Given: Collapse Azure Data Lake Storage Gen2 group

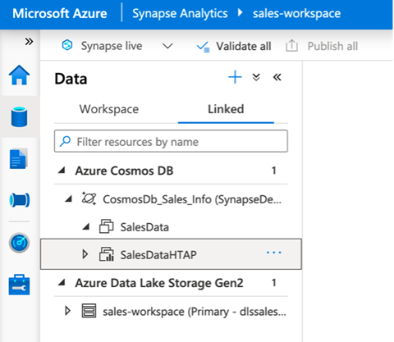Looking at the screenshot, I should (62, 283).
